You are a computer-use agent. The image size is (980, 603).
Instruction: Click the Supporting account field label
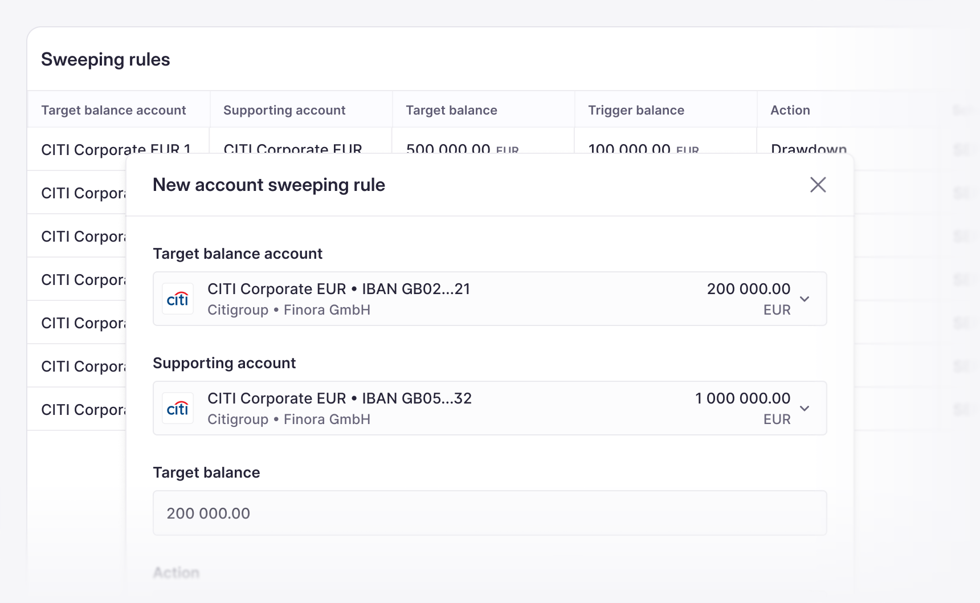224,363
